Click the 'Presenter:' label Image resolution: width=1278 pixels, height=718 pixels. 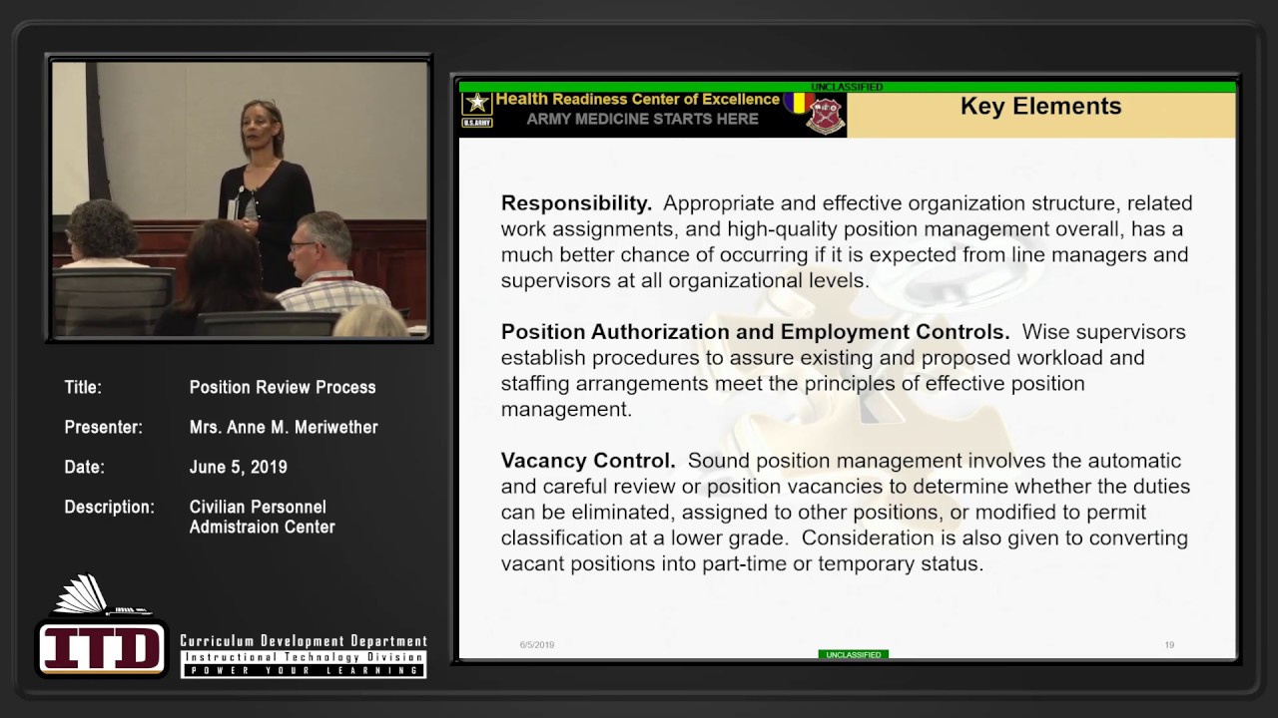click(x=103, y=427)
